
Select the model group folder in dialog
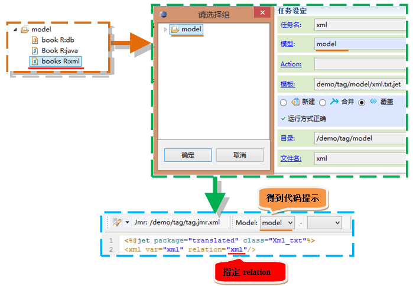(186, 29)
